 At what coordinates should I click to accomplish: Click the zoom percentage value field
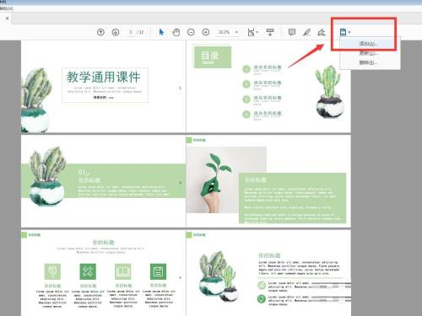pos(225,32)
